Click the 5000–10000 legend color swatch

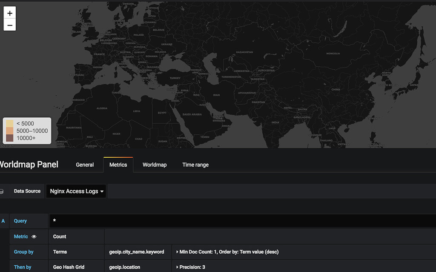click(10, 131)
